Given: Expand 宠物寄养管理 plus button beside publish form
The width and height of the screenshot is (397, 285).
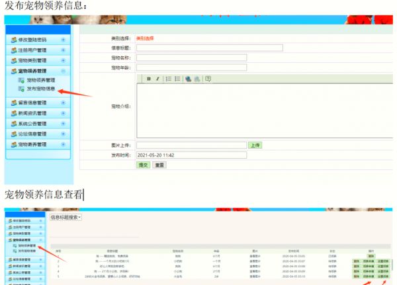Looking at the screenshot, I should click(x=64, y=144).
